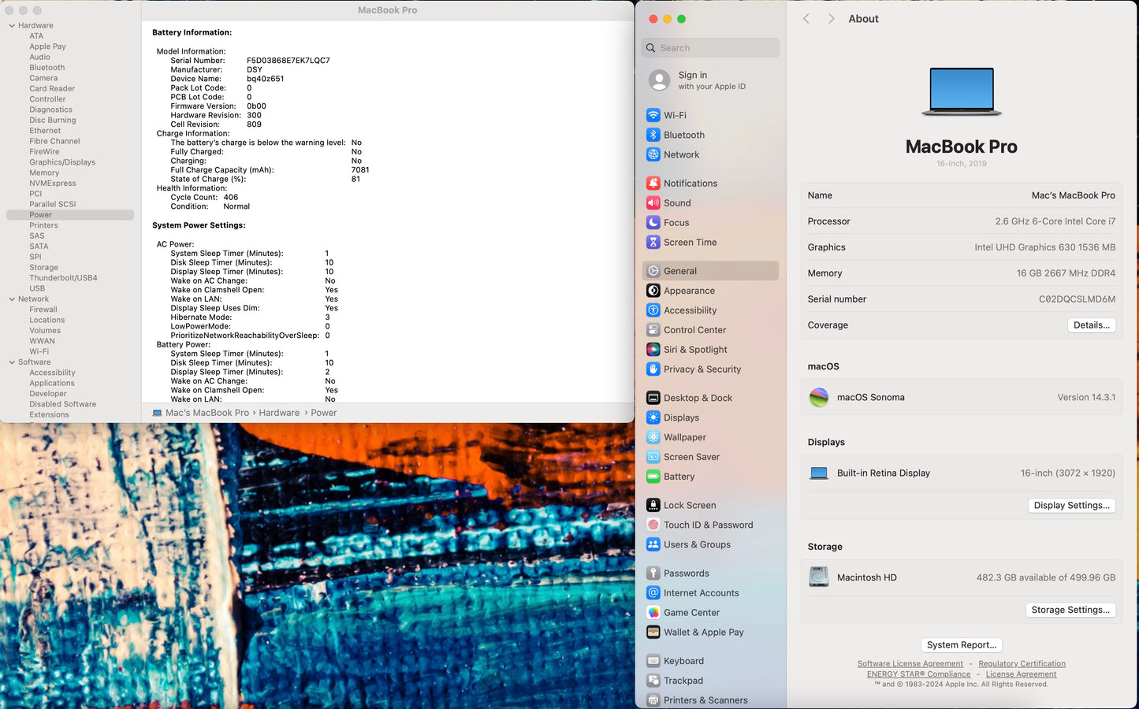Screen dimensions: 1139x709
Task: Collapse the Software tree section
Action: [12, 362]
